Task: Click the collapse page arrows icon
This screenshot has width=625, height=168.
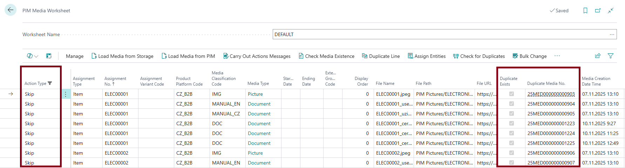Action: point(611,11)
